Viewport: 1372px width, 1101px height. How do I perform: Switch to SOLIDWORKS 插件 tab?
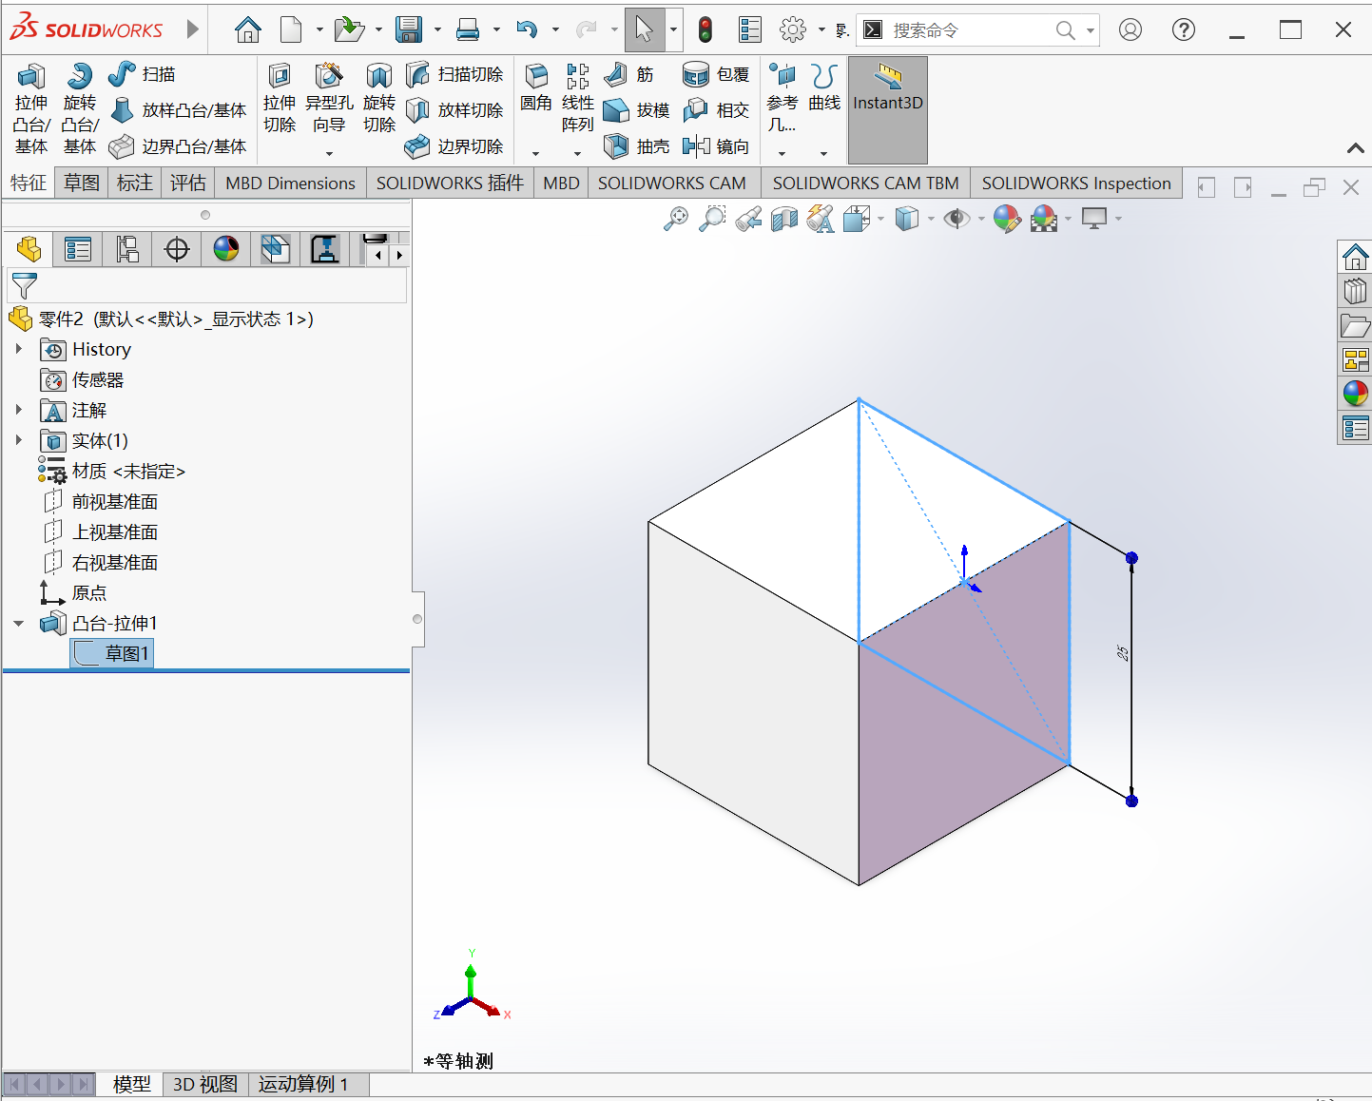[x=450, y=183]
